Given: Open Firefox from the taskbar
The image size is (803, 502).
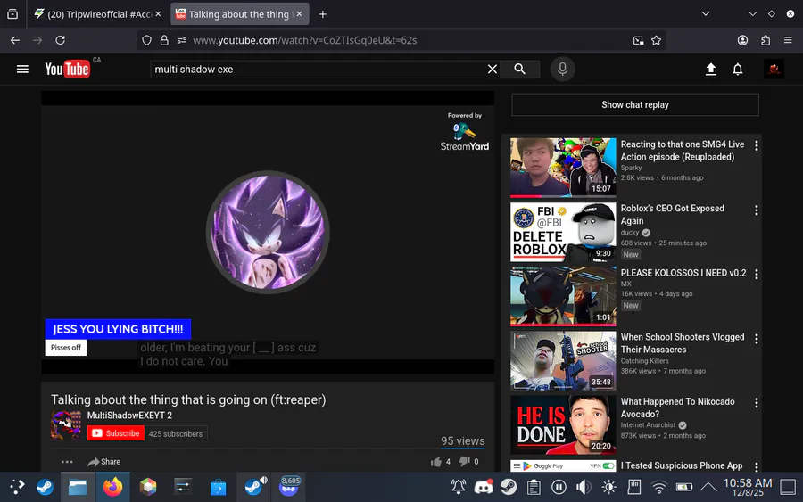Looking at the screenshot, I should 112,487.
